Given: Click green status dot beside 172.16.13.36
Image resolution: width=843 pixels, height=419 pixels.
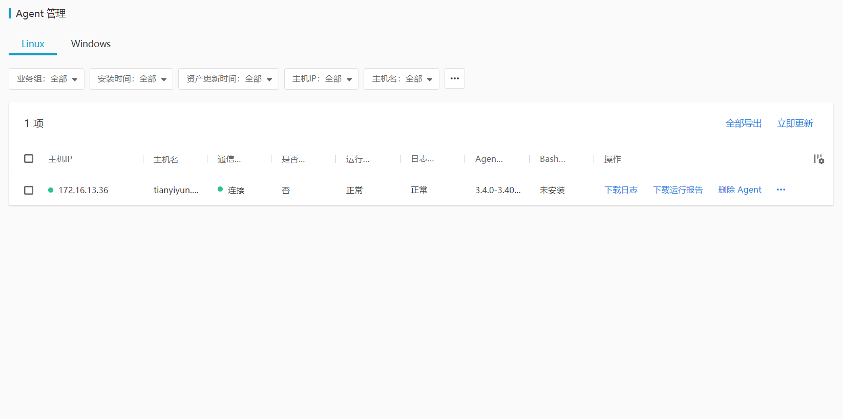Looking at the screenshot, I should tap(51, 190).
